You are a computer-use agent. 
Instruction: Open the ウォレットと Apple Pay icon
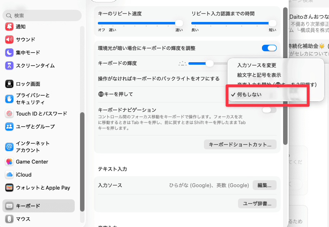(x=9, y=188)
